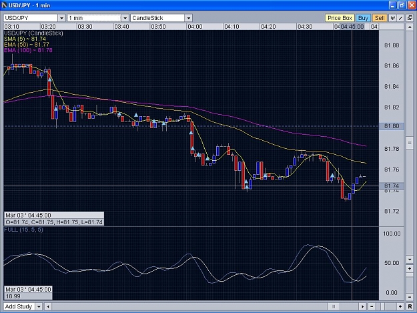The image size is (417, 313).
Task: Click the application logo in title bar
Action: click(x=4, y=5)
